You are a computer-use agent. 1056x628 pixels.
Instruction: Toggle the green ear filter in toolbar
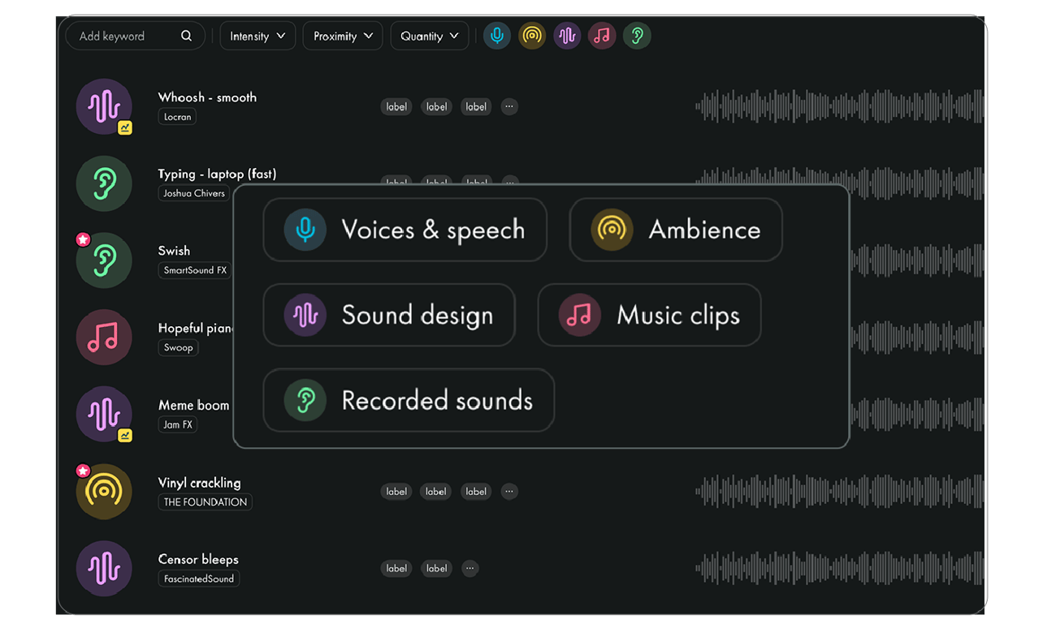(637, 36)
